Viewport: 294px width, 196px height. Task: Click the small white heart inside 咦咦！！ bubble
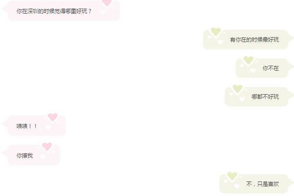48,127
